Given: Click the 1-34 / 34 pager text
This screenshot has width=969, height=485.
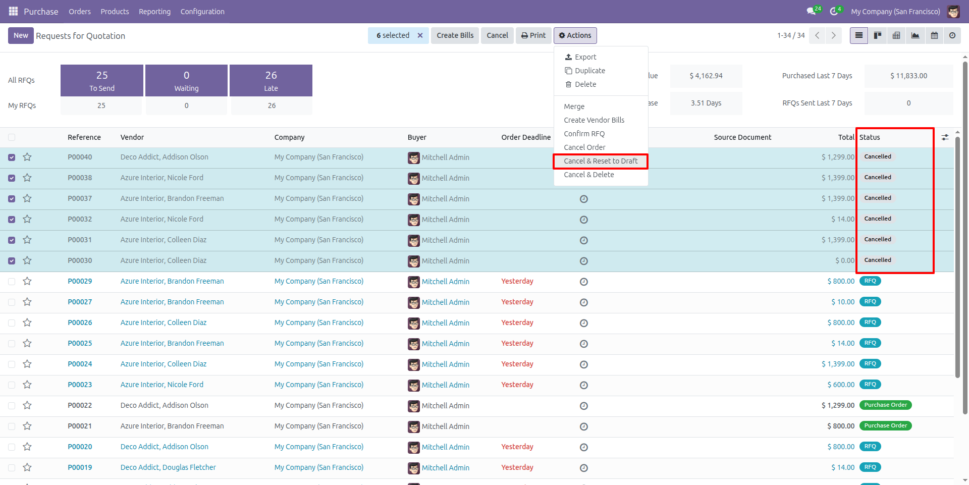Looking at the screenshot, I should [x=791, y=35].
